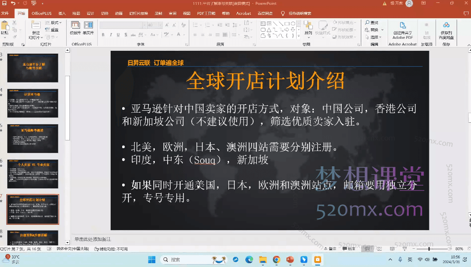Viewport: 471px width, 267px height.
Task: Select the rectangle shape in gallery
Action: tap(287, 23)
